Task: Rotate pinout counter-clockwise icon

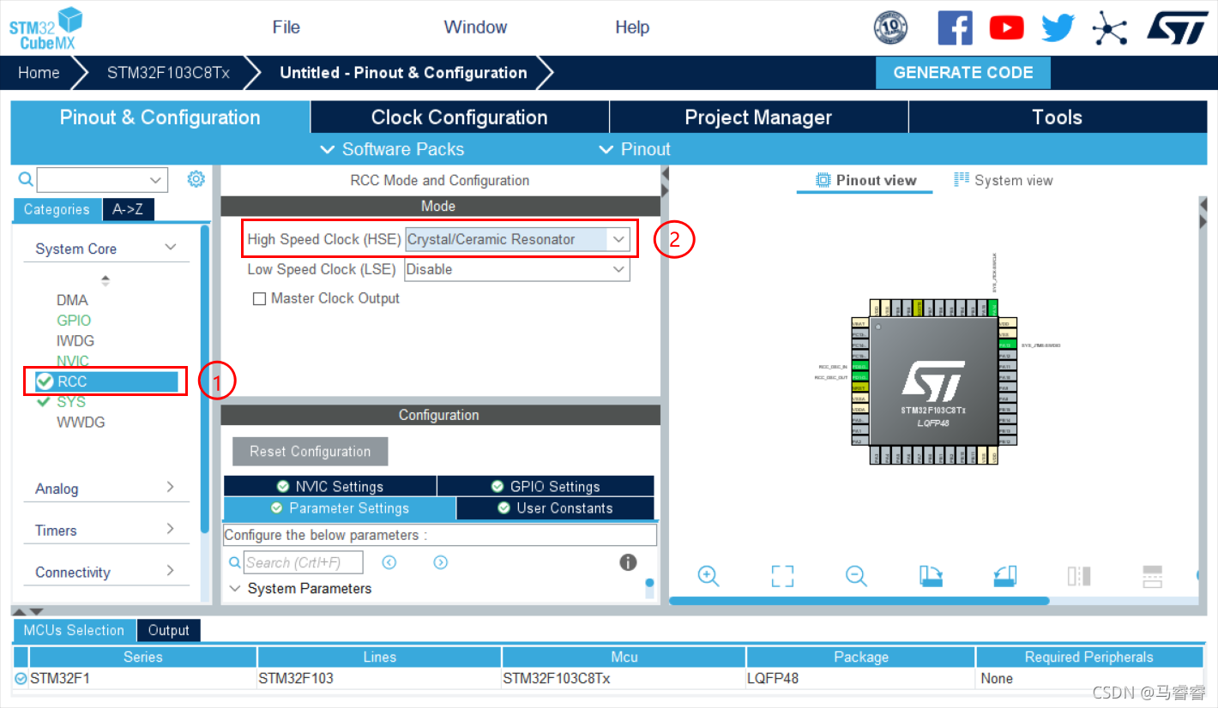Action: tap(1004, 575)
